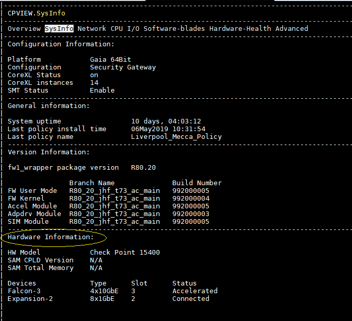Click the HW Model label
Image resolution: width=352 pixels, height=321 pixels.
[24, 253]
